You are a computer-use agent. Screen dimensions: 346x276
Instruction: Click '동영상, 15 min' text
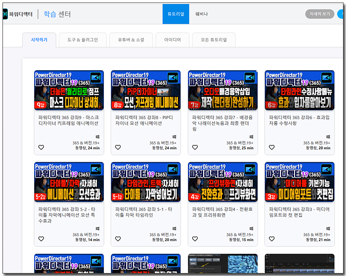pyautogui.click(x=241, y=240)
